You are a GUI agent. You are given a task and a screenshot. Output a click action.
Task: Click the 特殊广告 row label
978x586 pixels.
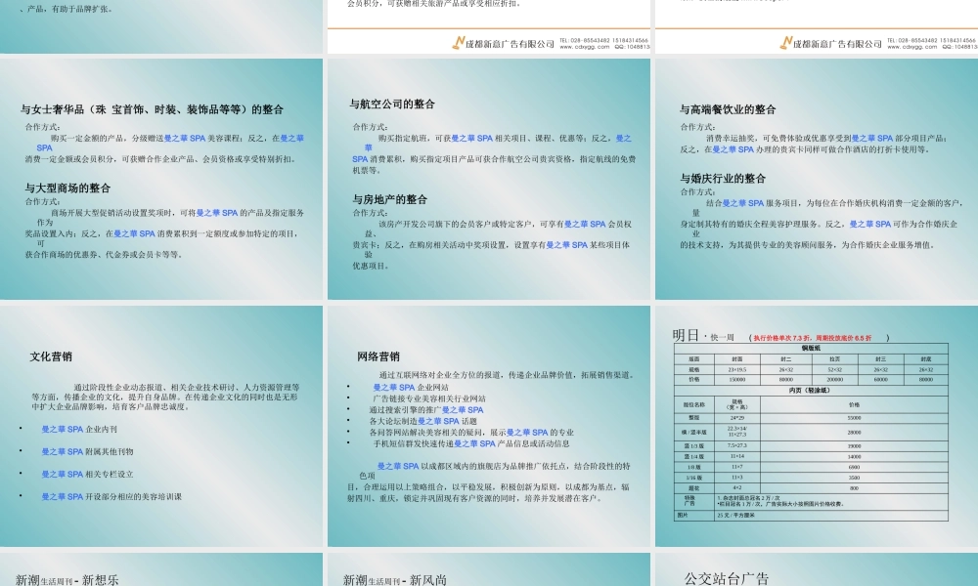coord(694,502)
